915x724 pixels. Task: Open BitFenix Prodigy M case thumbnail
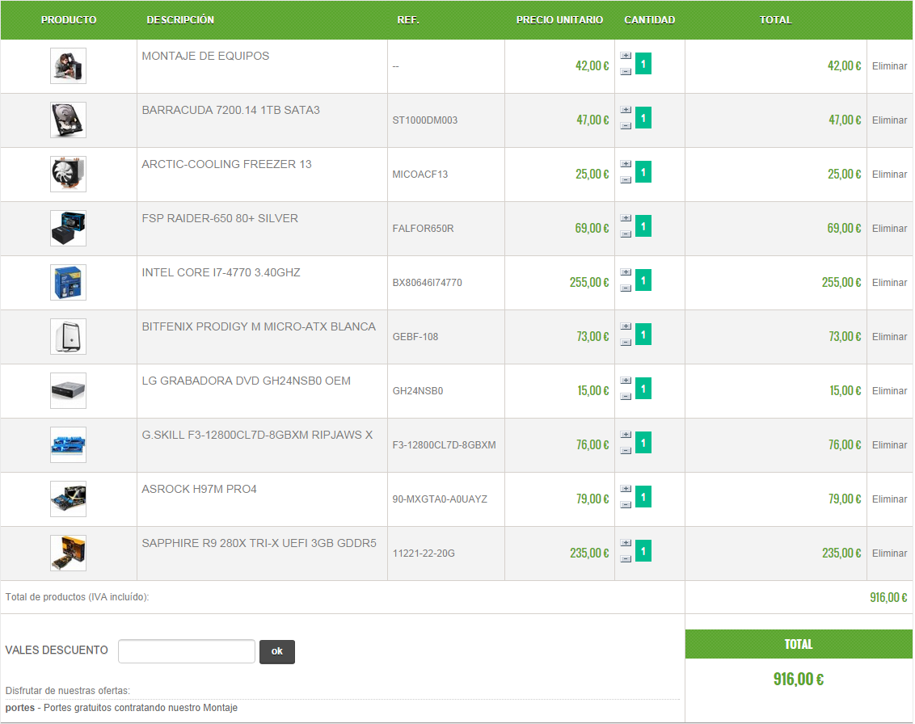pyautogui.click(x=68, y=337)
